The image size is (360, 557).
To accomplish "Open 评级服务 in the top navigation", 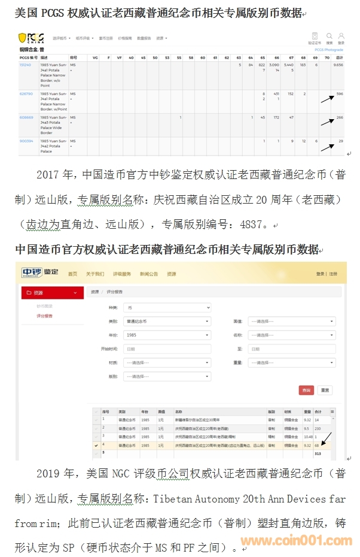I will point(121,274).
